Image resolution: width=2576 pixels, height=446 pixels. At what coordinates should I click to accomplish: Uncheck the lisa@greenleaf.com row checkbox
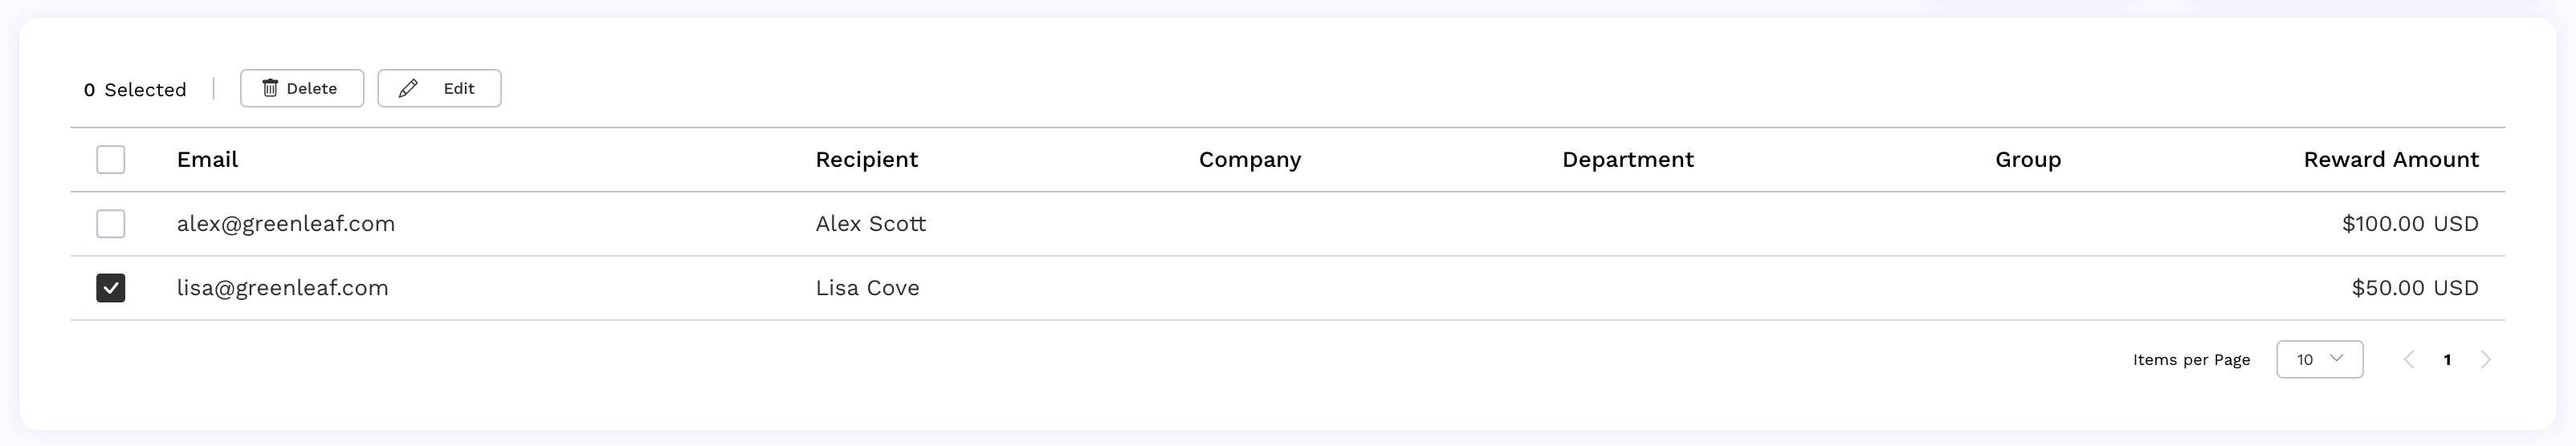pos(111,288)
